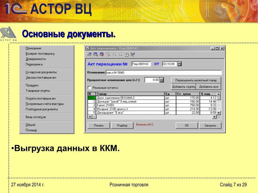Sort table rows ascending A-Z
Screen dimensions: 258x193
point(115,54)
